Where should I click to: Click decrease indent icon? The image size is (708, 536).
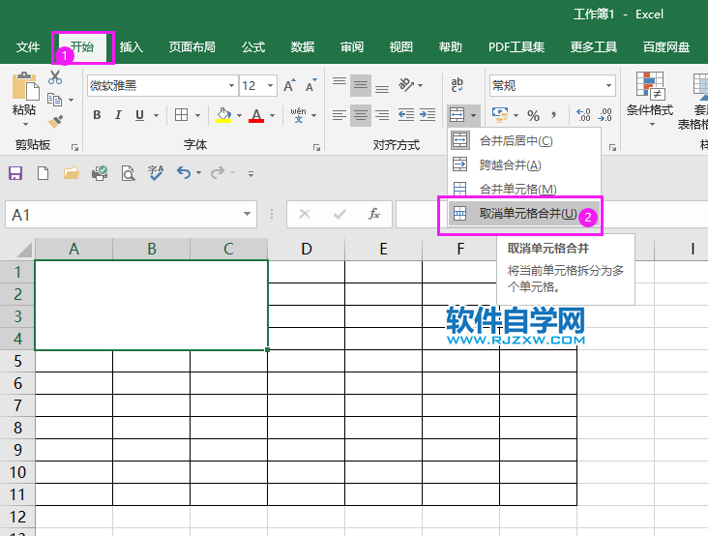pyautogui.click(x=406, y=115)
